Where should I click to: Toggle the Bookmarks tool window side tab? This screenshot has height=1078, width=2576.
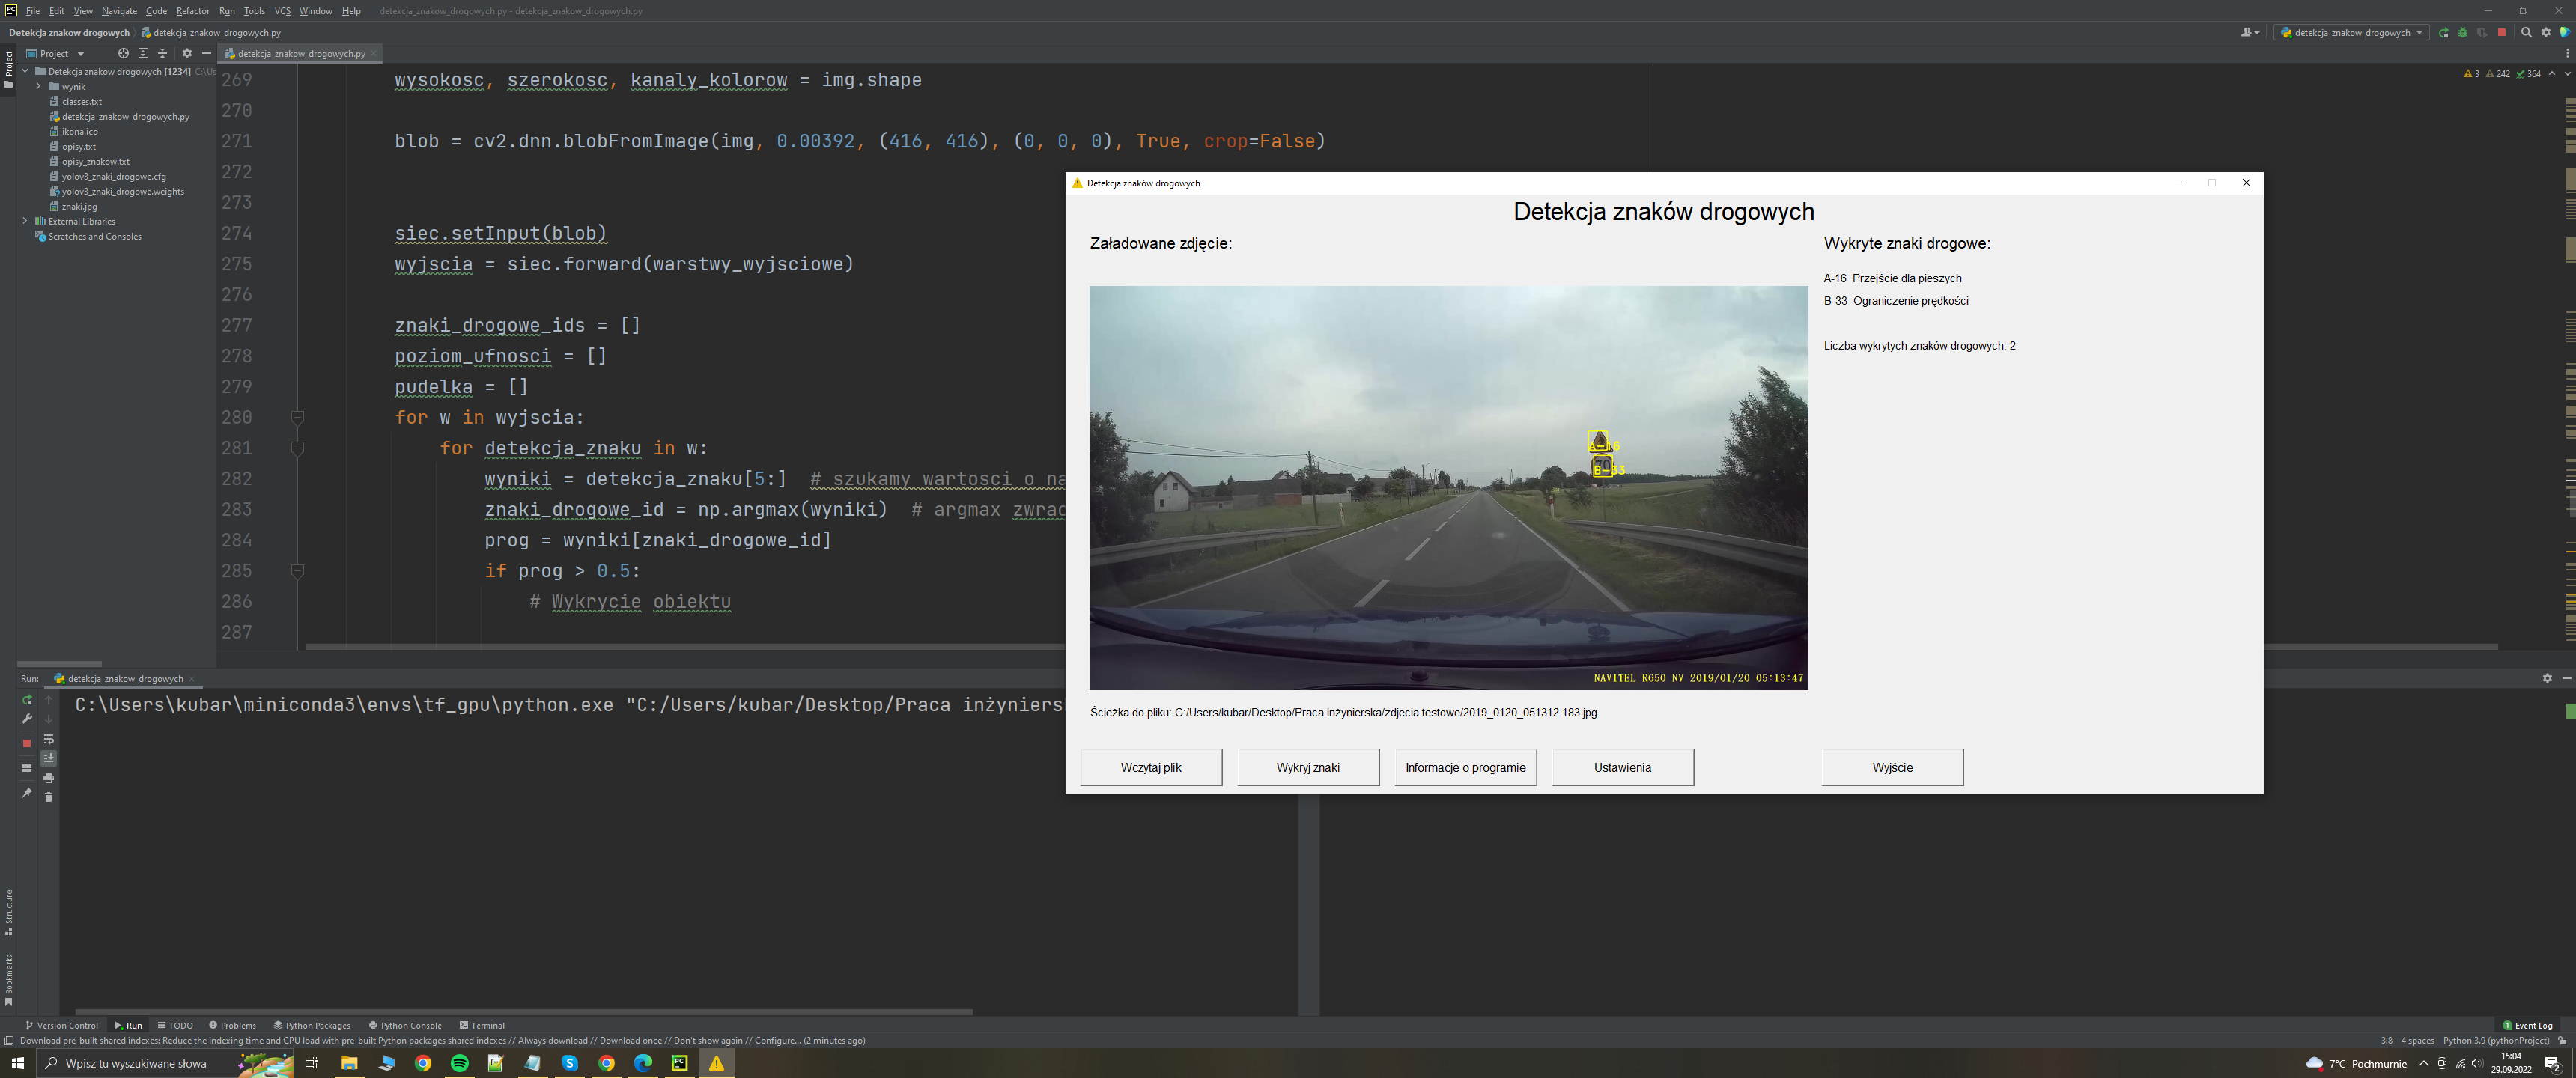coord(8,980)
